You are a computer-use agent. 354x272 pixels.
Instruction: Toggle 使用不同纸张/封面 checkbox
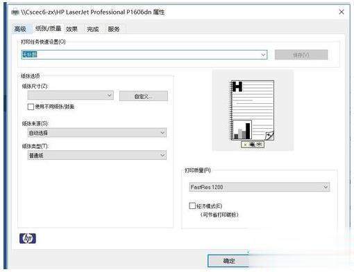click(31, 107)
